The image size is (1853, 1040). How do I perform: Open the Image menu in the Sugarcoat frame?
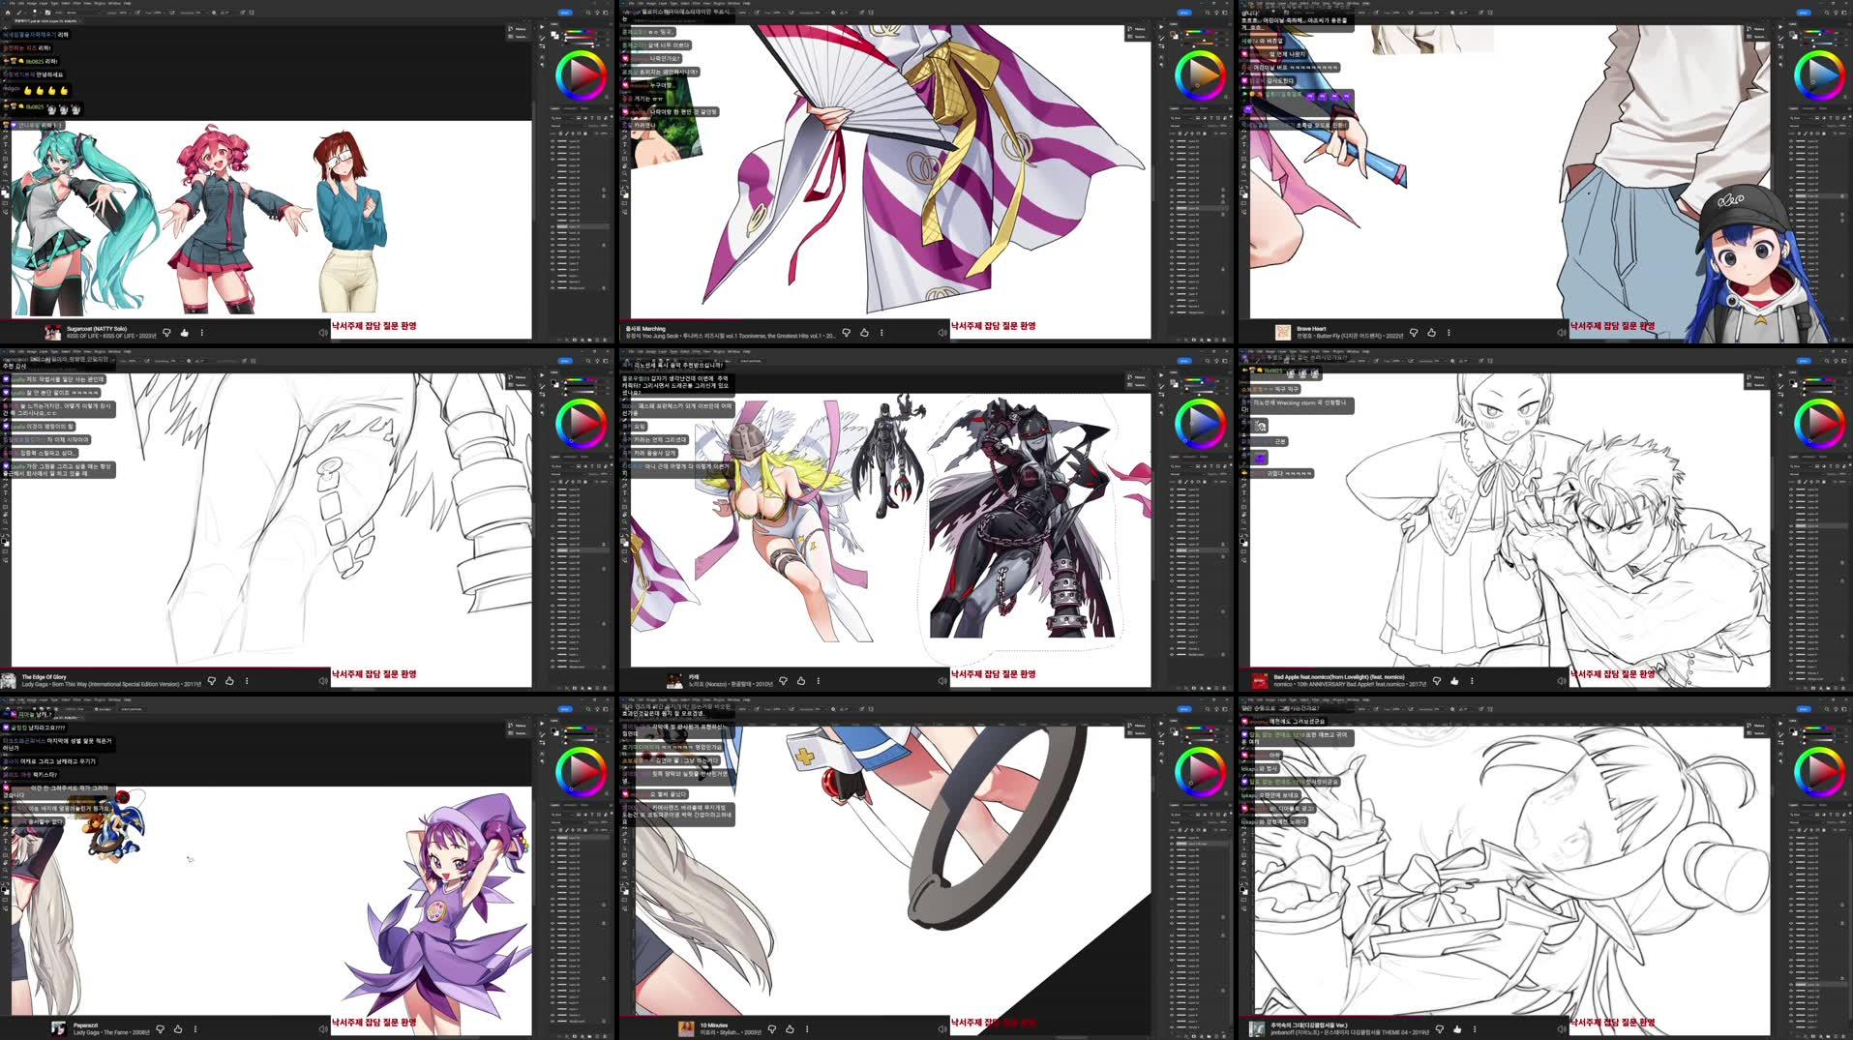point(32,3)
